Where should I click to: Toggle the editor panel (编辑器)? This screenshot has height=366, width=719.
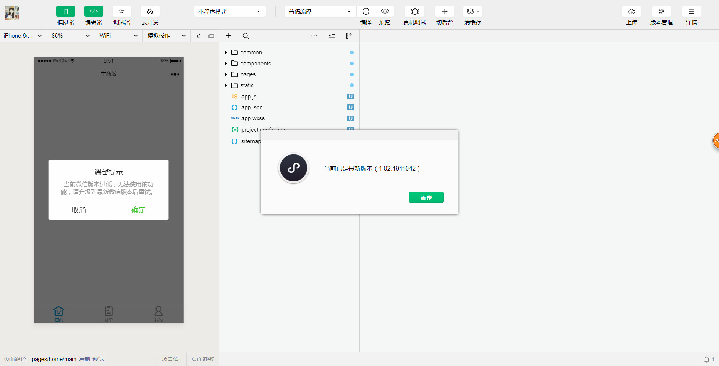pos(93,12)
